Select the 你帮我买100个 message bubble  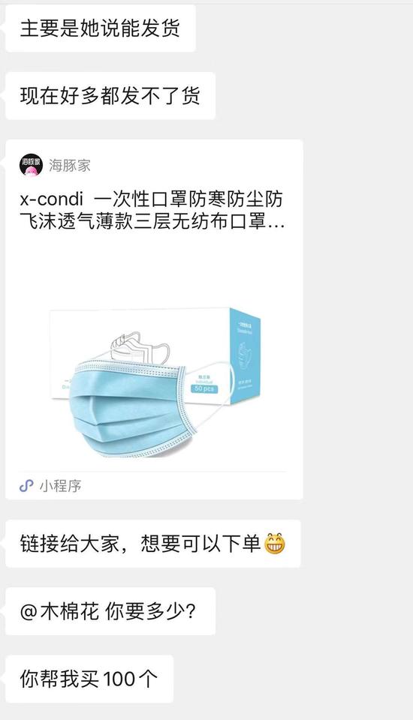pyautogui.click(x=89, y=679)
